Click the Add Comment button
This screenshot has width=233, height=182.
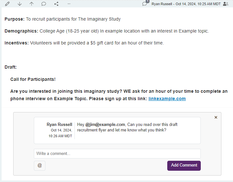(x=184, y=165)
